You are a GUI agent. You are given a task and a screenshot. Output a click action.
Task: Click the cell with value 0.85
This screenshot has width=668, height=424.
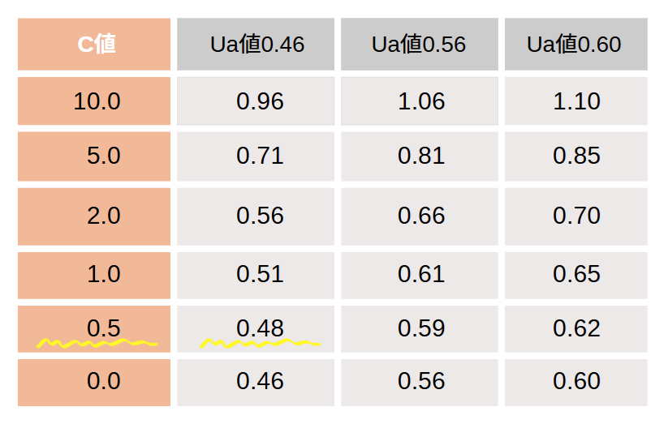576,156
